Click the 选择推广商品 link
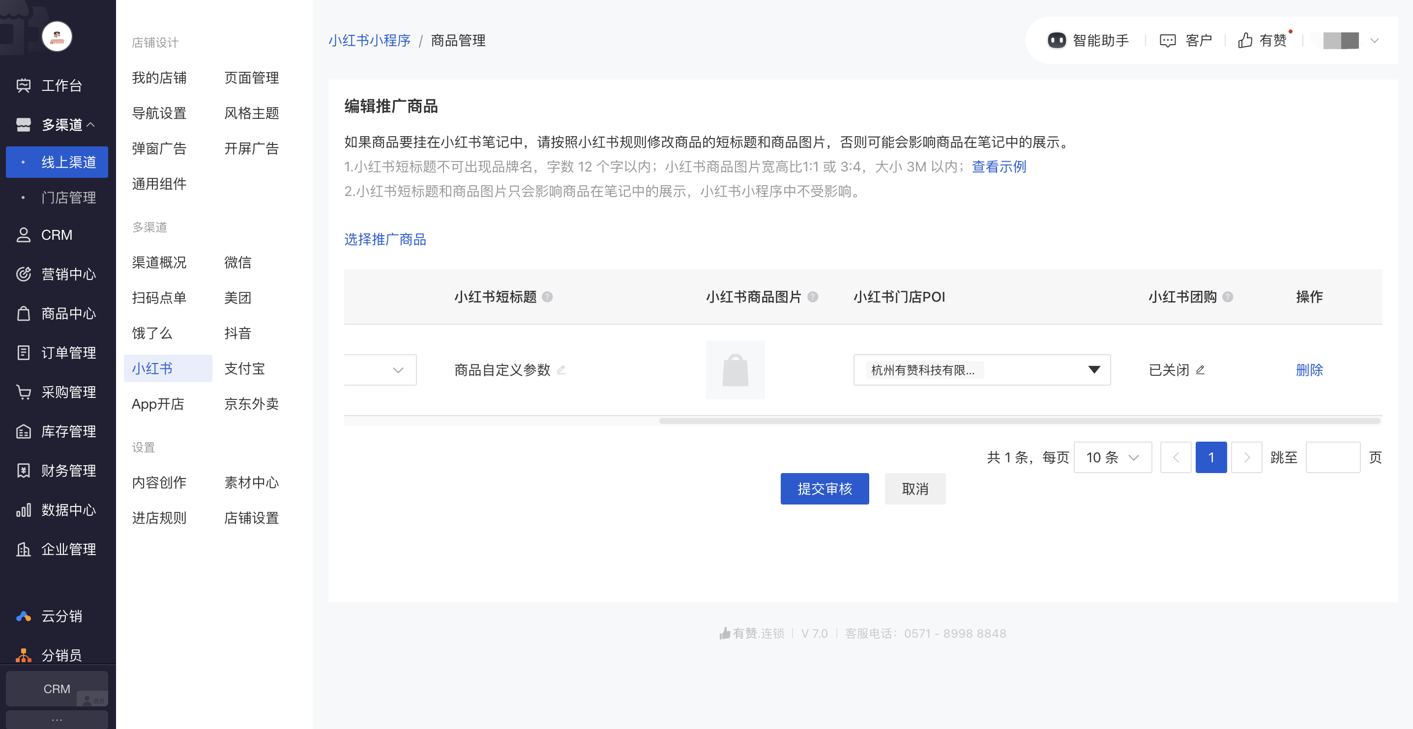1413x729 pixels. [x=384, y=240]
